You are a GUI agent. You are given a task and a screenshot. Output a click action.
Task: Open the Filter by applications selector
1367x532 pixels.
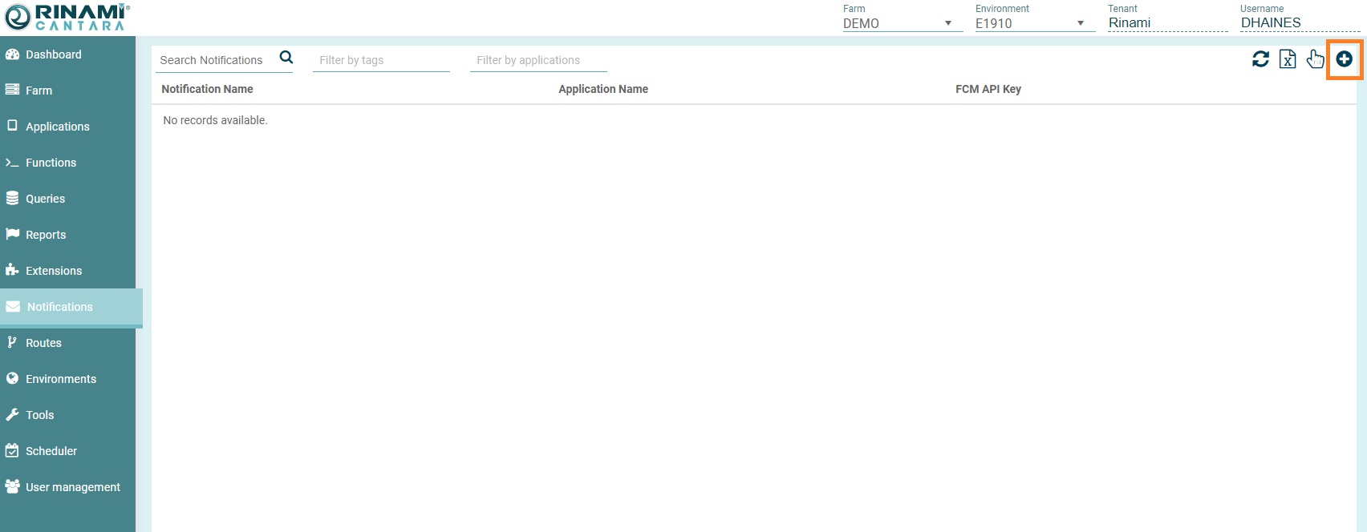[537, 60]
